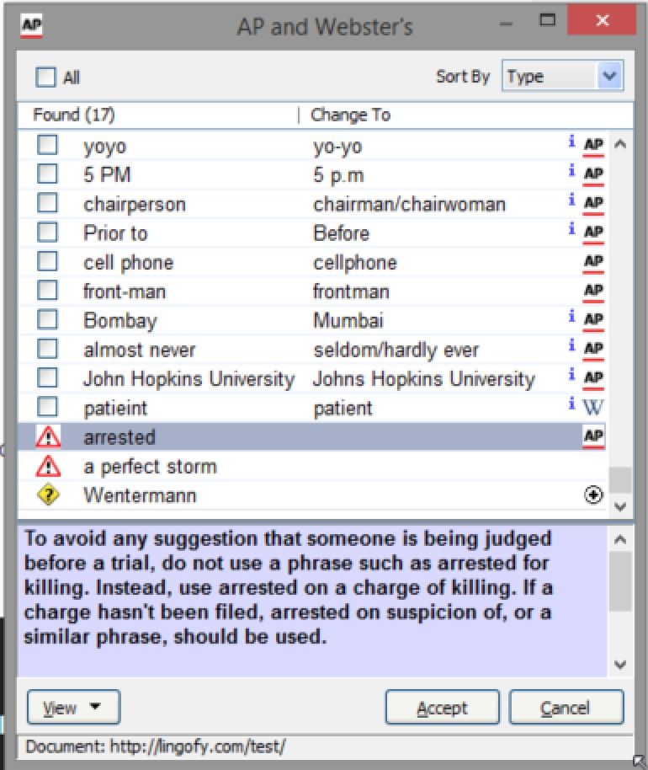The height and width of the screenshot is (770, 648).
Task: Open the info icon for the Prior to entry
Action: [571, 228]
